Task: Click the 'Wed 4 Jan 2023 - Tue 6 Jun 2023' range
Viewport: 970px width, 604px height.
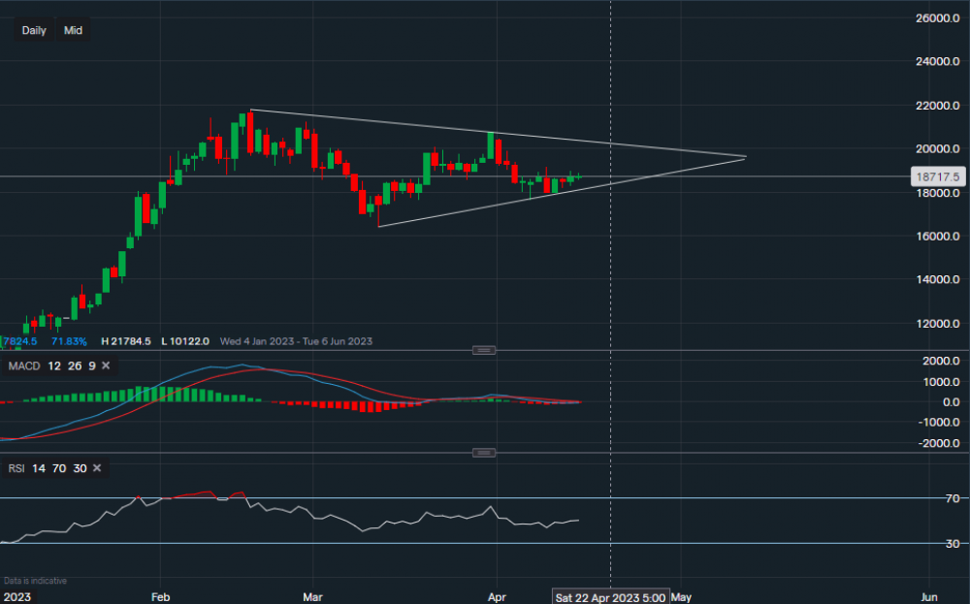Action: click(x=296, y=341)
